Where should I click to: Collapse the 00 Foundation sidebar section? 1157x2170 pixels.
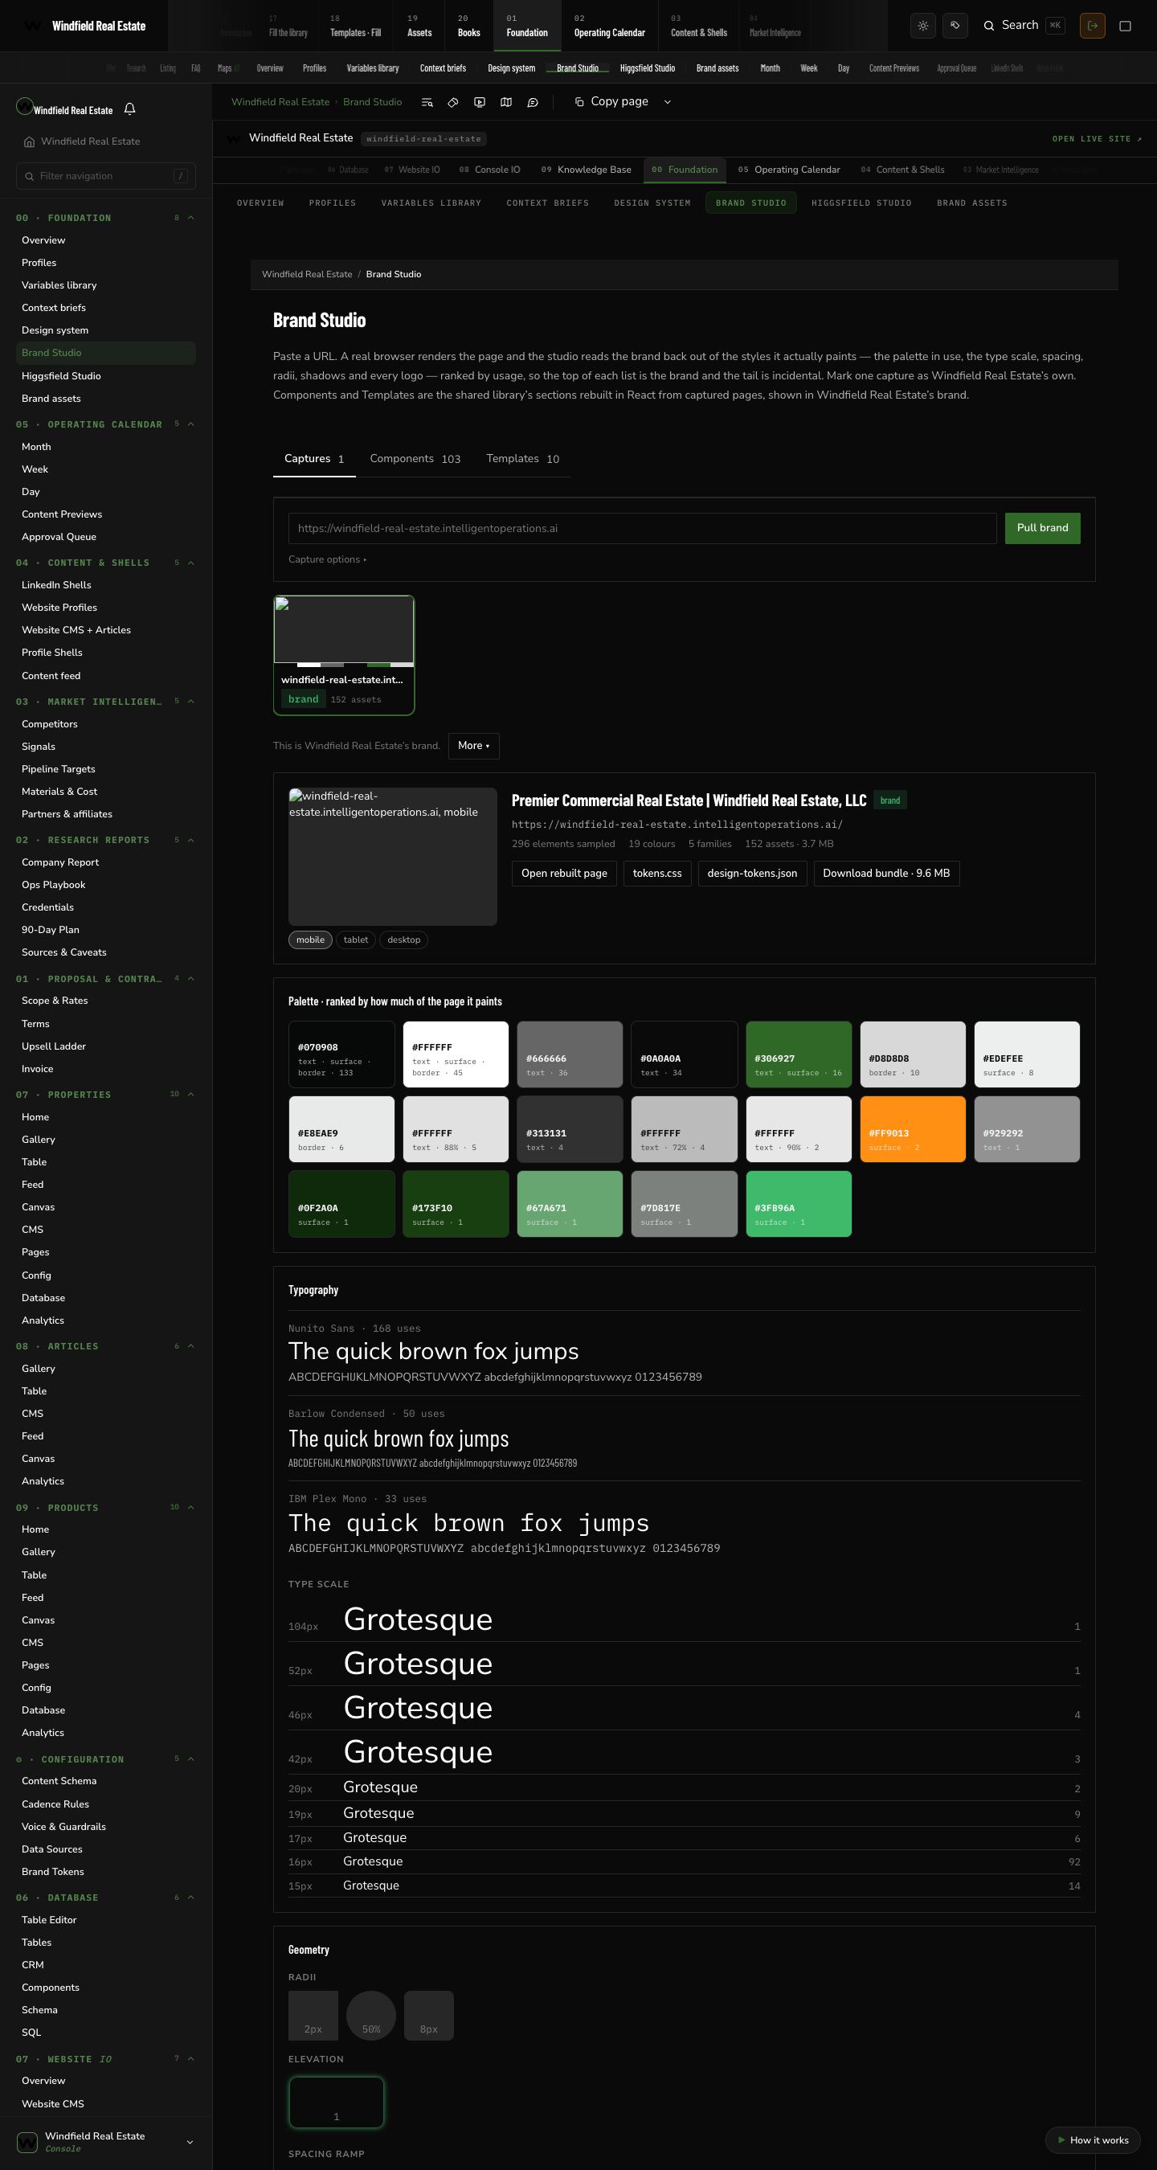[191, 218]
